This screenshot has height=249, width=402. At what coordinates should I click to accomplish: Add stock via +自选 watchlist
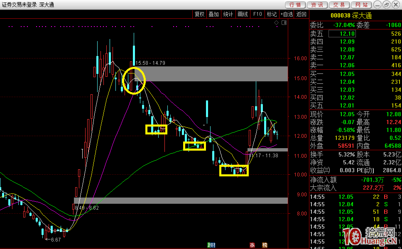point(287,14)
